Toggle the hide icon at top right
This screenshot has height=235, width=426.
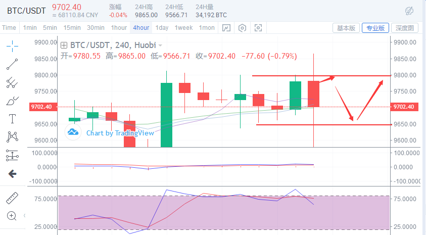pos(410,11)
